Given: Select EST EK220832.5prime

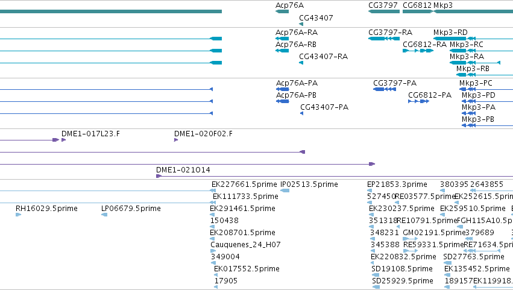Looking at the screenshot, I should click(x=403, y=257).
